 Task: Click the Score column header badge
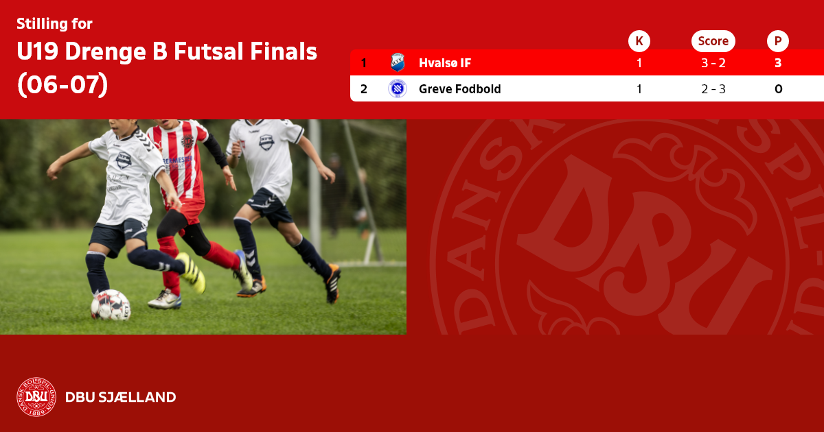point(713,41)
